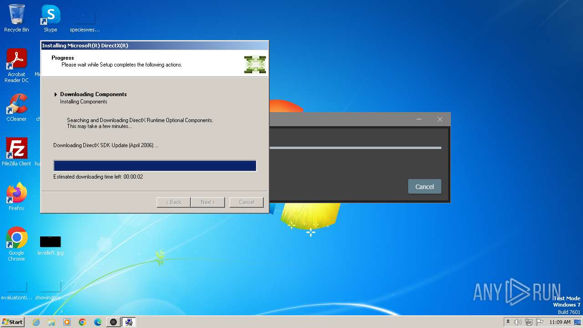Click the Show desktop button
The width and height of the screenshot is (583, 328).
point(578,322)
